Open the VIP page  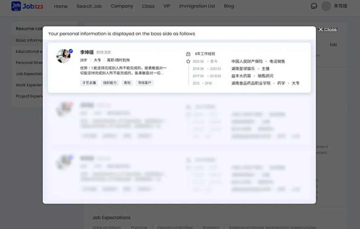coord(167,6)
